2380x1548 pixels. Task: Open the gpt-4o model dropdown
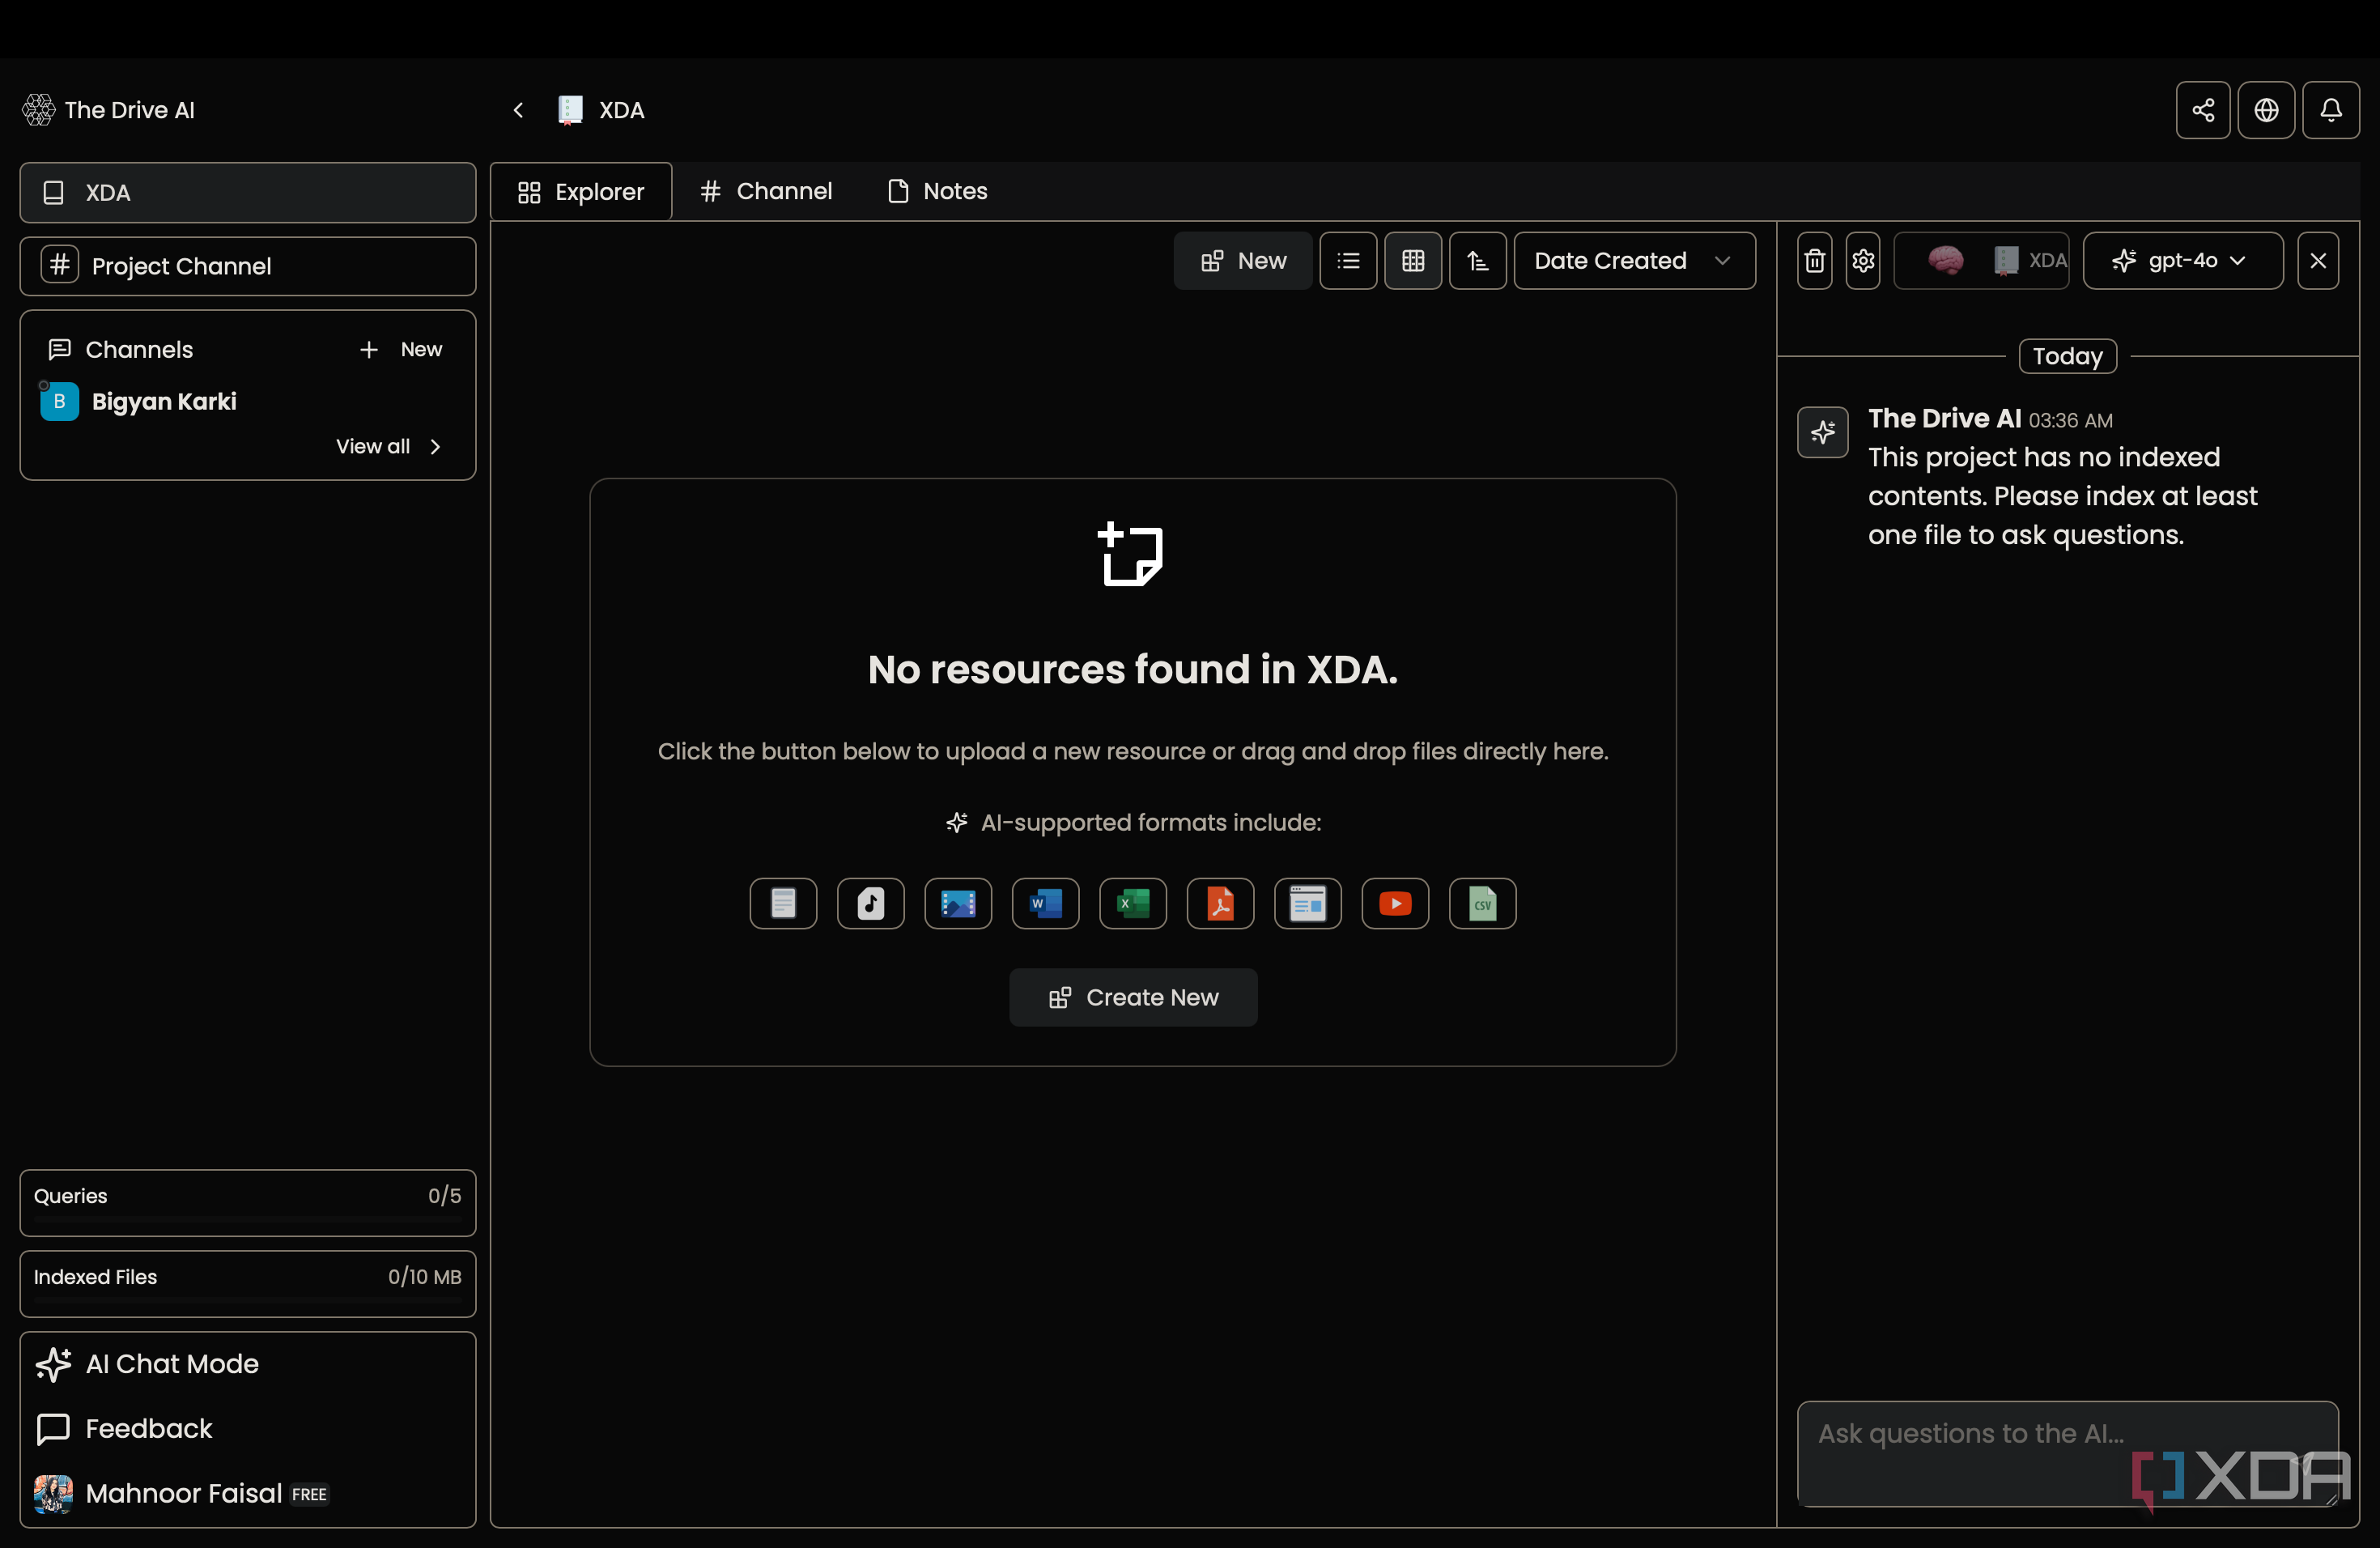point(2183,261)
